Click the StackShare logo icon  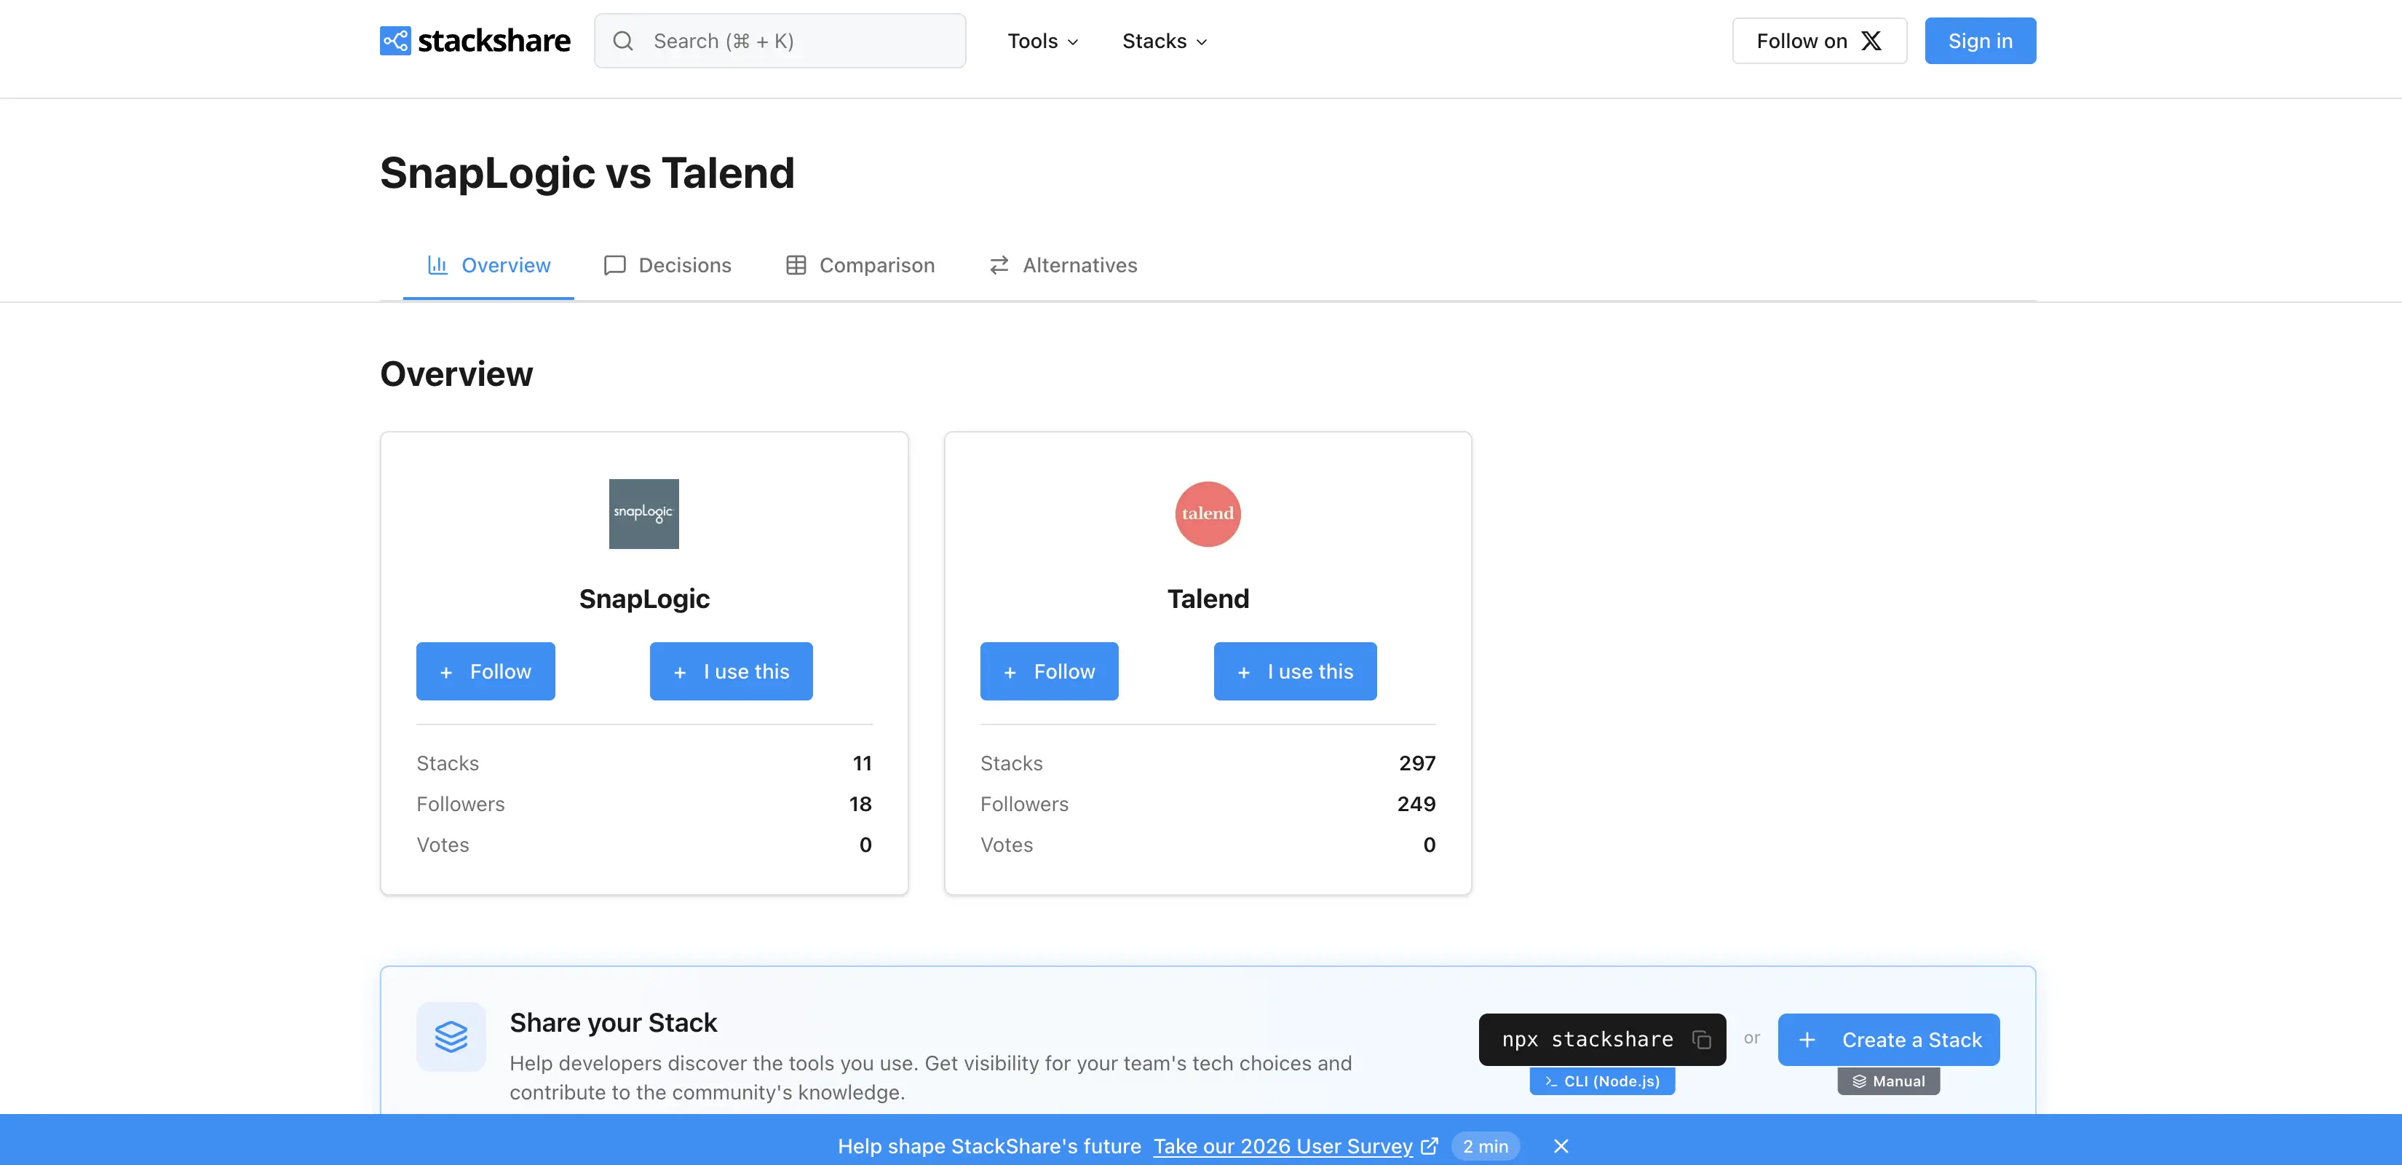(x=395, y=41)
